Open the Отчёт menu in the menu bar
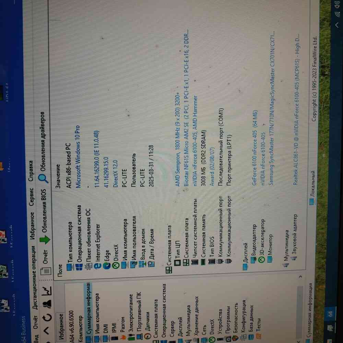 (x=36, y=322)
